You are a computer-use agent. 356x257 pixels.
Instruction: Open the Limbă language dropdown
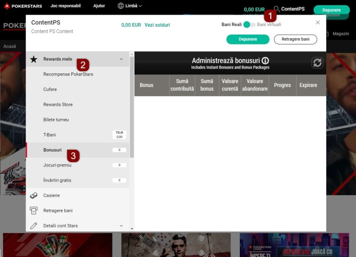(130, 6)
